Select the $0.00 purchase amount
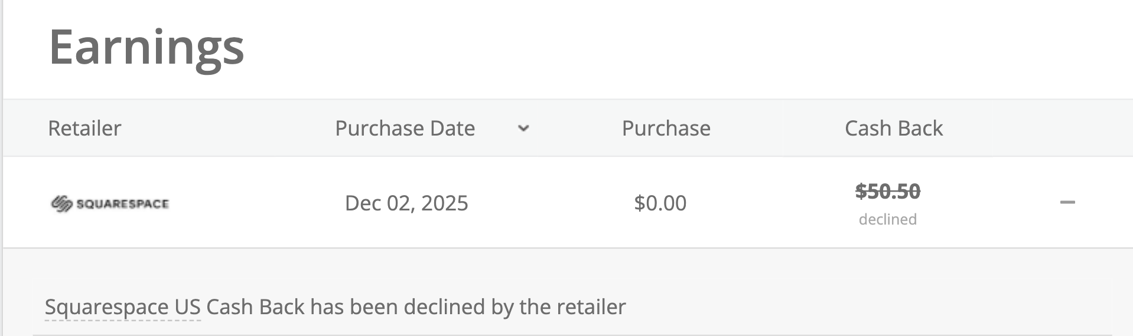Viewport: 1133px width, 336px height. pyautogui.click(x=660, y=203)
